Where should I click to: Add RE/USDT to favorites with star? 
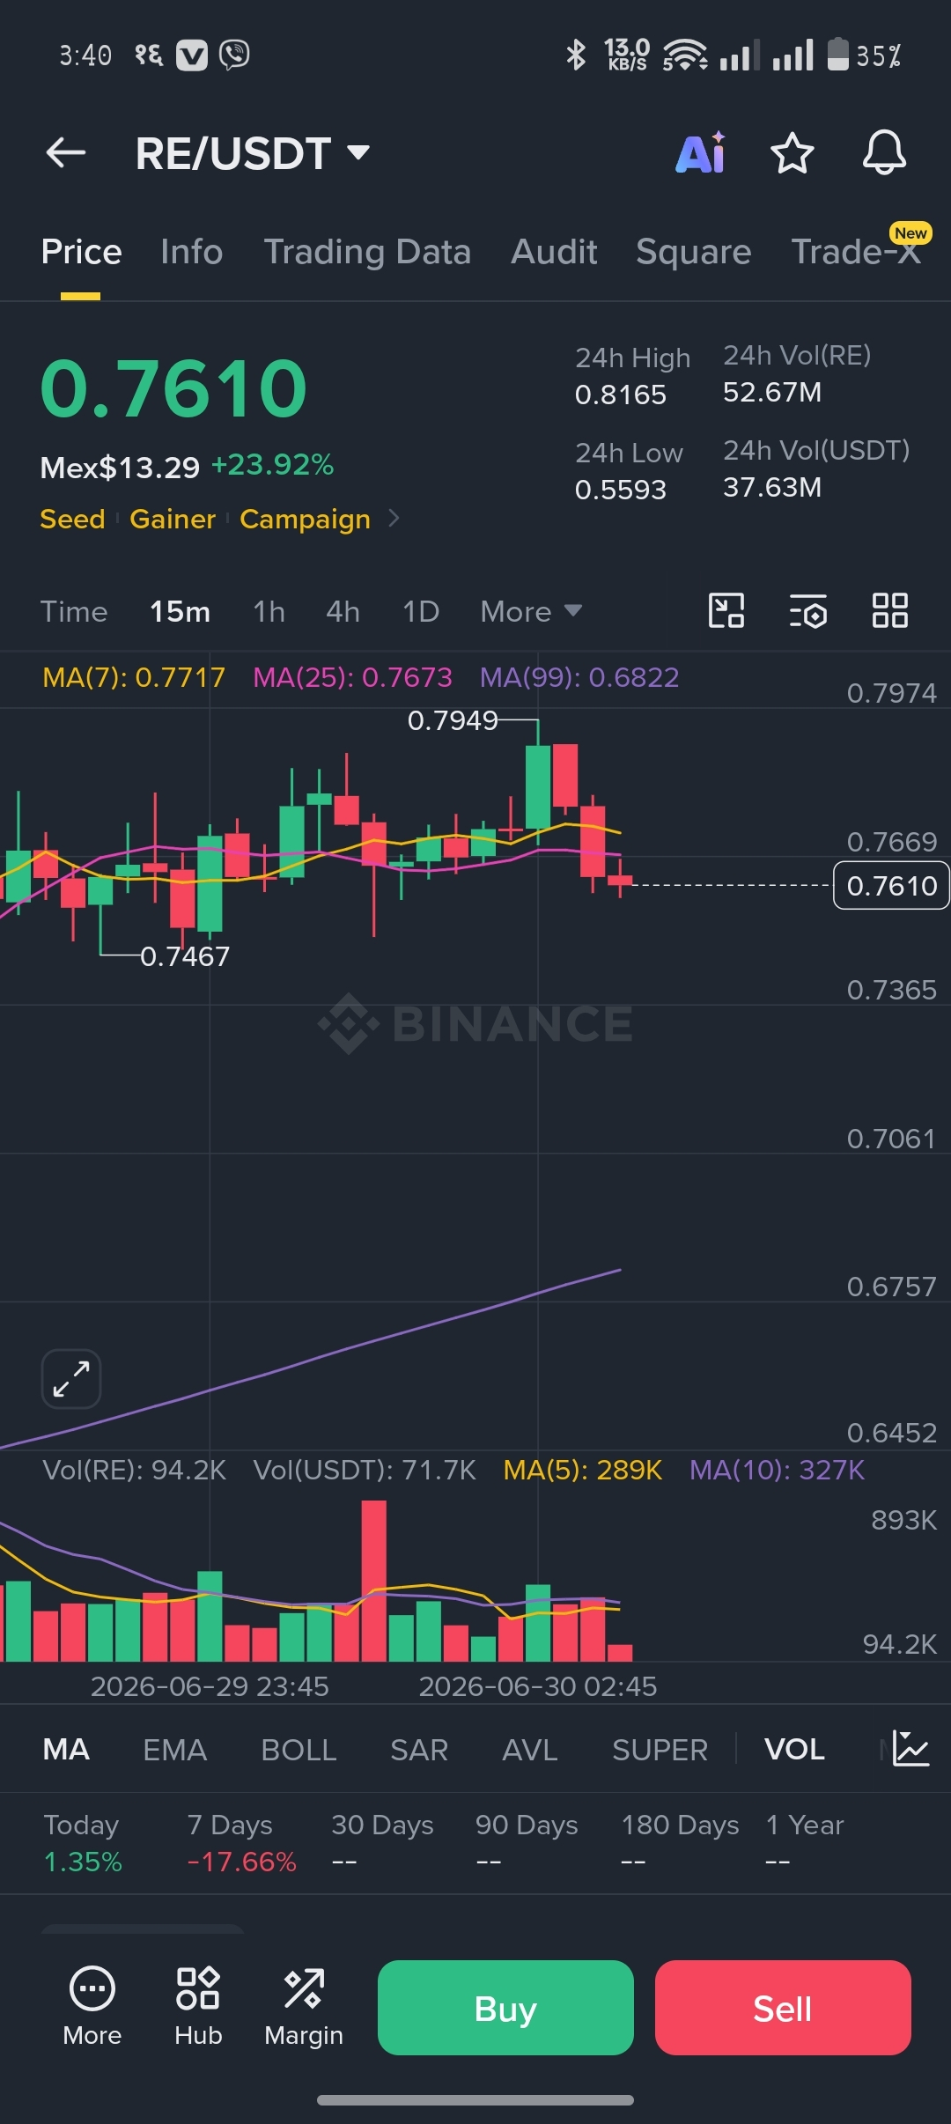[792, 152]
